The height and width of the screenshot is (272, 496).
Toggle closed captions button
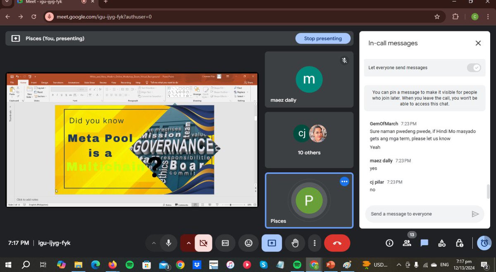tap(225, 243)
